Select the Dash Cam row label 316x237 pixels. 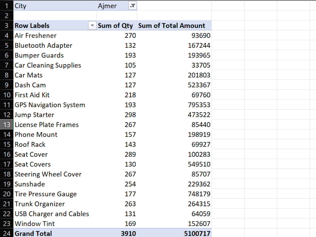coord(55,85)
